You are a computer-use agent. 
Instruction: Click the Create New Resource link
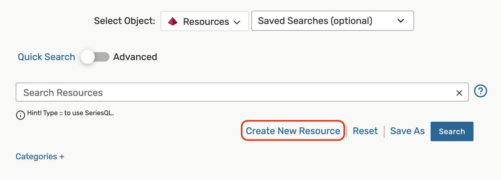coord(293,131)
